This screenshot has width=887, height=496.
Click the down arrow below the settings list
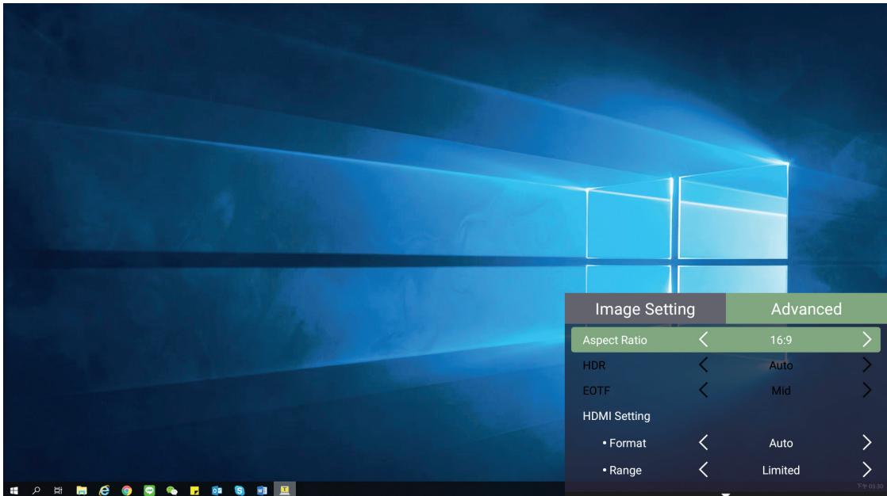(725, 494)
